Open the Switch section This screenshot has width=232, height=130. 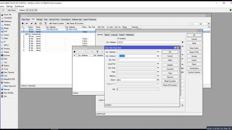coord(7,35)
